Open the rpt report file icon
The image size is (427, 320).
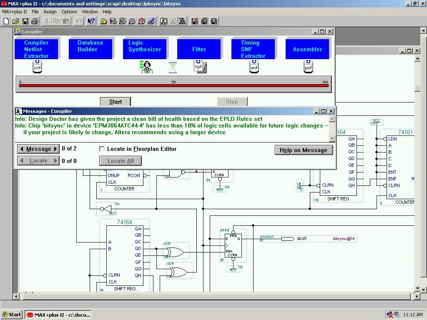click(200, 67)
